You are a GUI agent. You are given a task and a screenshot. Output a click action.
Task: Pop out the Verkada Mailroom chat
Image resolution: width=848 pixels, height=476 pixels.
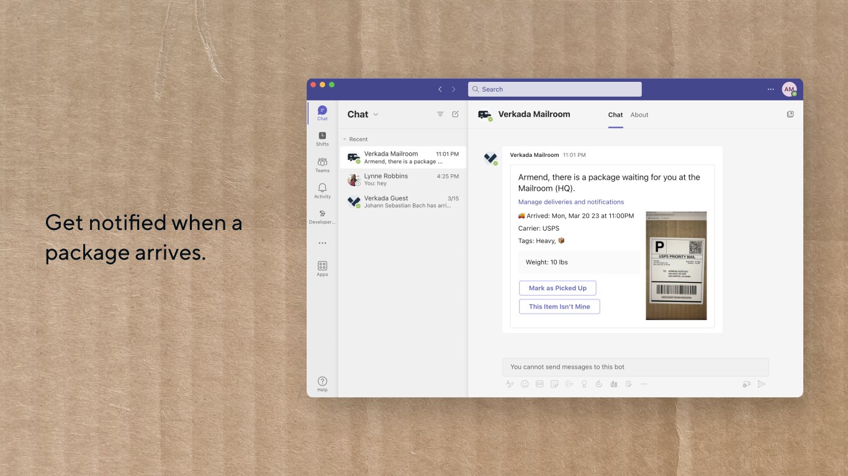tap(790, 114)
